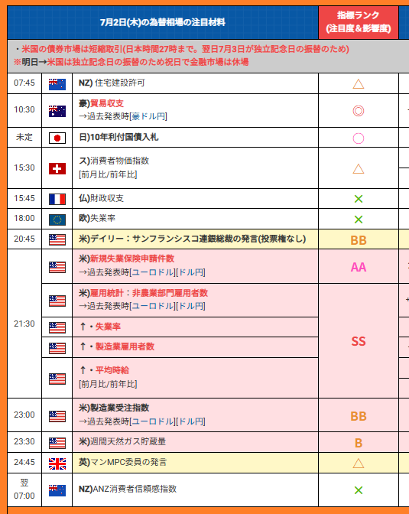Click the EU flag in the 18:00 失業率 row
This screenshot has height=514, width=409.
coord(57,220)
